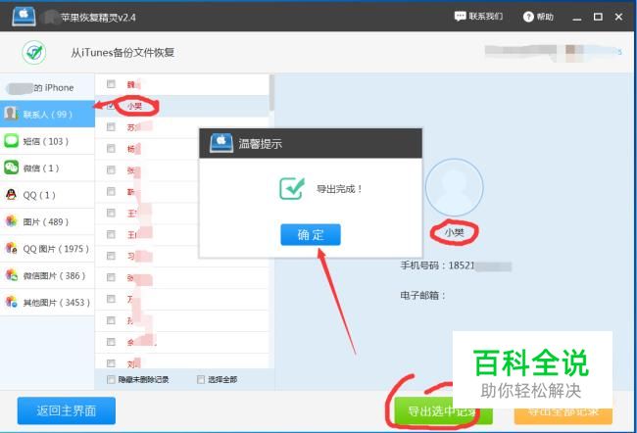Enable 隐藏未删除记录 checkbox
637x433 pixels.
coord(111,379)
